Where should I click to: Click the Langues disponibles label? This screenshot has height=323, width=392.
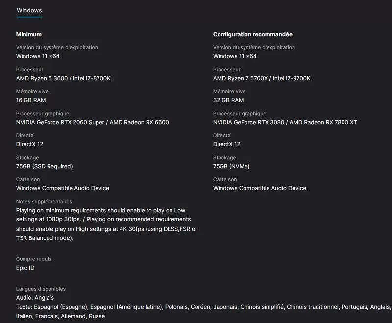pos(41,289)
